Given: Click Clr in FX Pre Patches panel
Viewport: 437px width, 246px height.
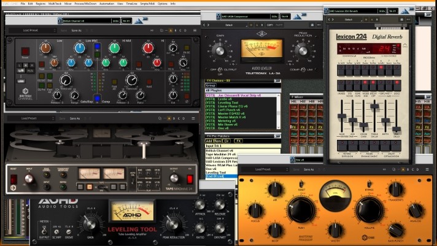Looking at the screenshot, I should [x=226, y=141].
